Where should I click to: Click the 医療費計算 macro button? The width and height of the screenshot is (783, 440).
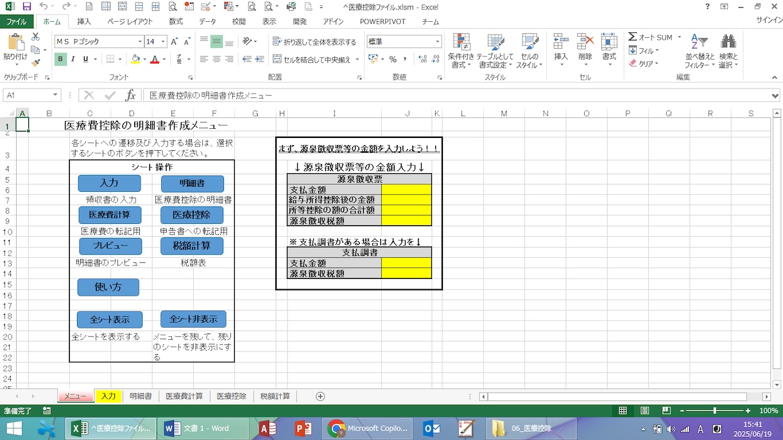click(110, 214)
